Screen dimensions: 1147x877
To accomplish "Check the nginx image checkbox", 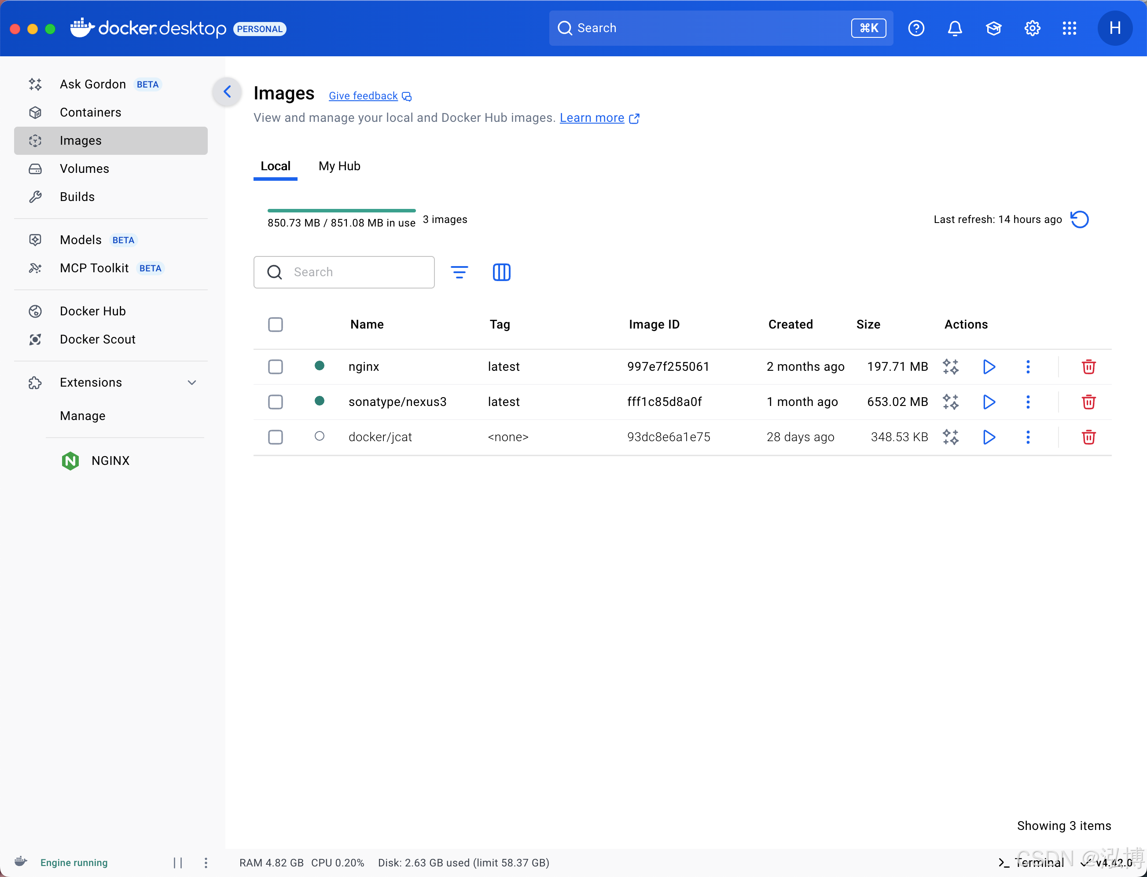I will [x=275, y=366].
